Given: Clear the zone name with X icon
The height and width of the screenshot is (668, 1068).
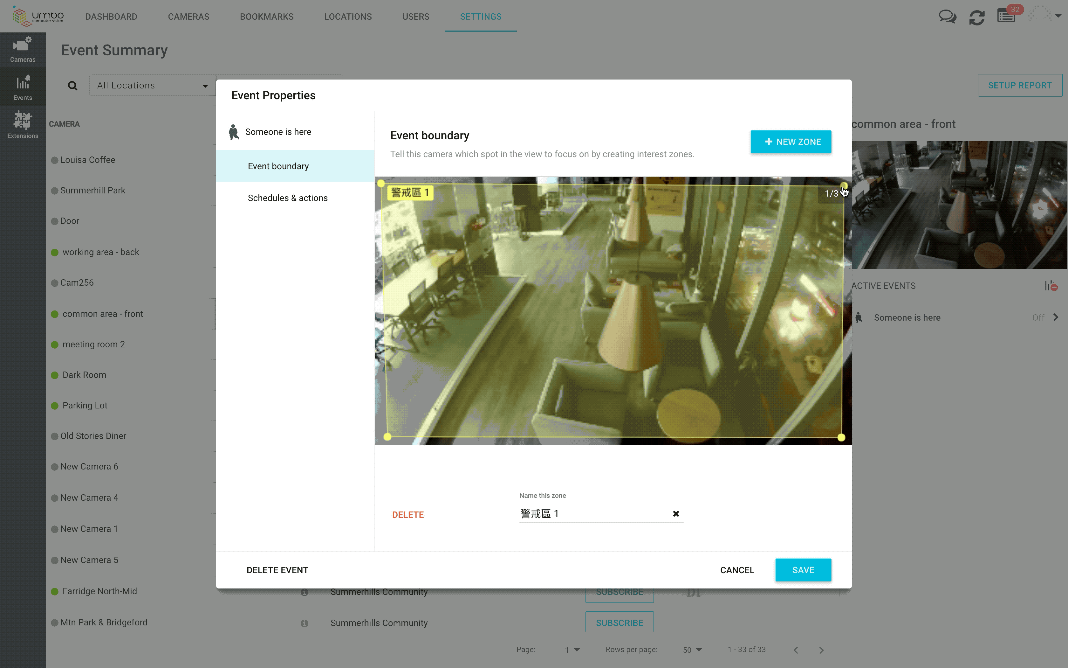Looking at the screenshot, I should tap(676, 514).
